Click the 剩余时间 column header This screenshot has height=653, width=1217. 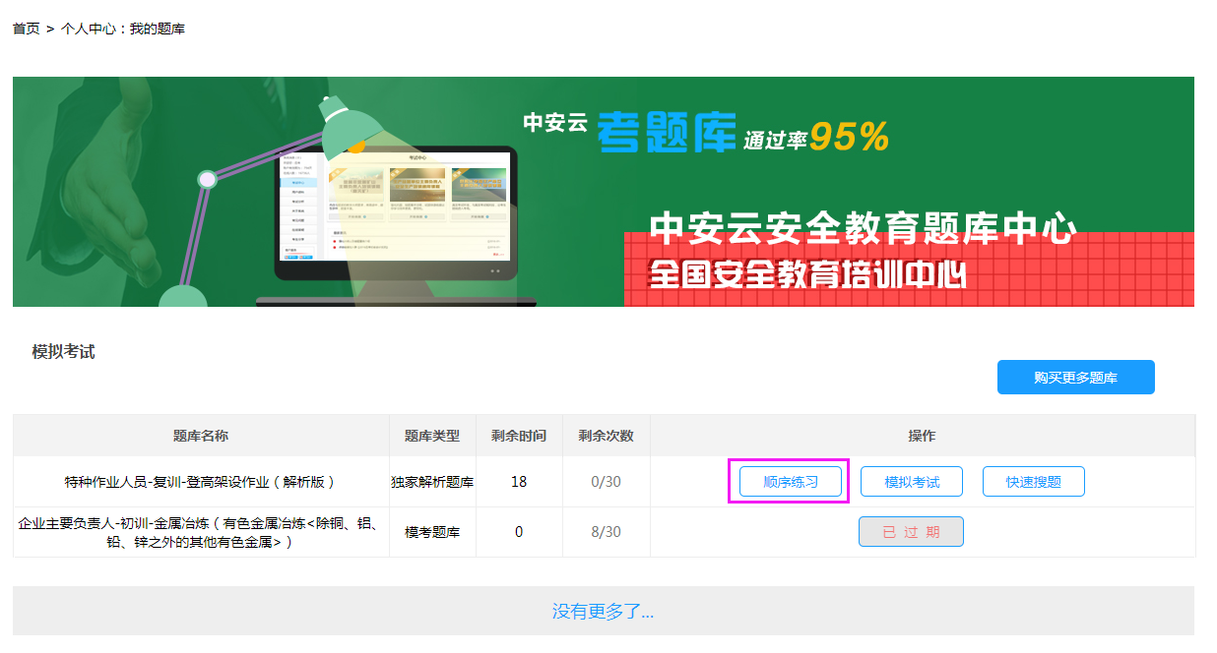point(519,436)
